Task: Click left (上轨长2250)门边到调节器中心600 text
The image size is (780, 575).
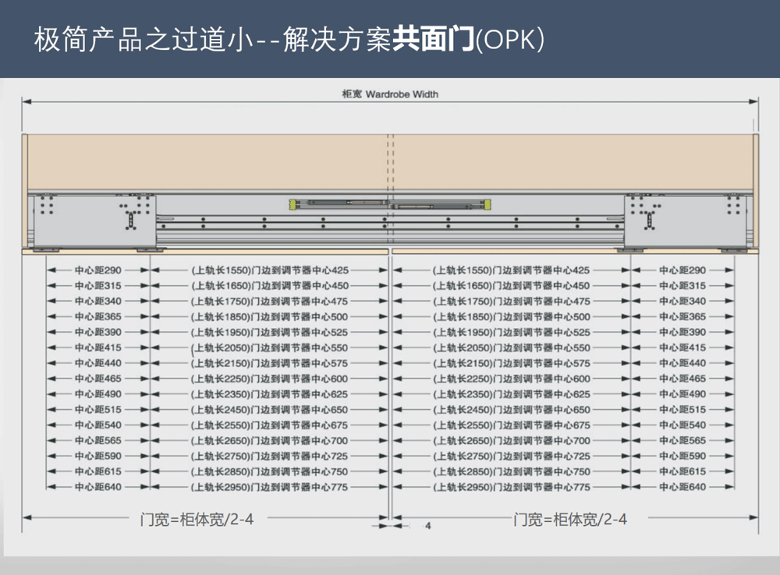Action: tap(269, 379)
